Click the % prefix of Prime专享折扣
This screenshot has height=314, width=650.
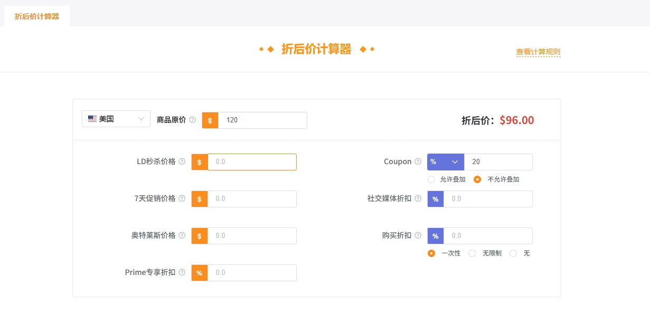[200, 273]
